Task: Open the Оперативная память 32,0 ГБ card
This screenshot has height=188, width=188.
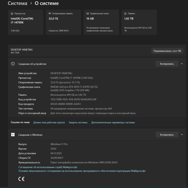Action: coord(63,22)
